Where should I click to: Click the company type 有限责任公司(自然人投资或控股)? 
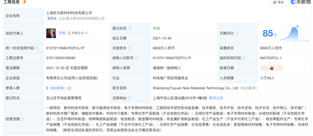[72, 78]
